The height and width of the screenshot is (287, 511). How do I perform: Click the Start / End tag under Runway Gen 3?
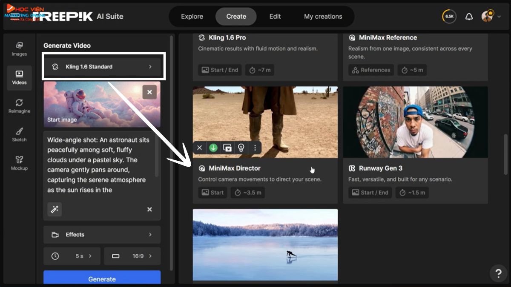pos(370,193)
